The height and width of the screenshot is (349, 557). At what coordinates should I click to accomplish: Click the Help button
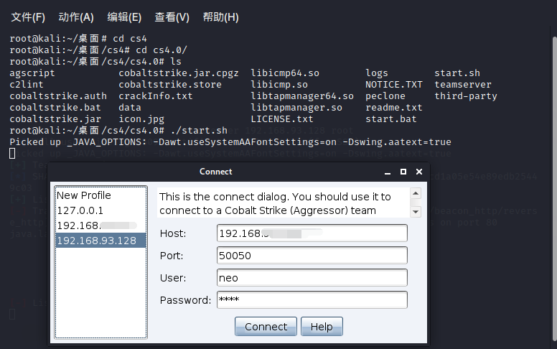[322, 326]
